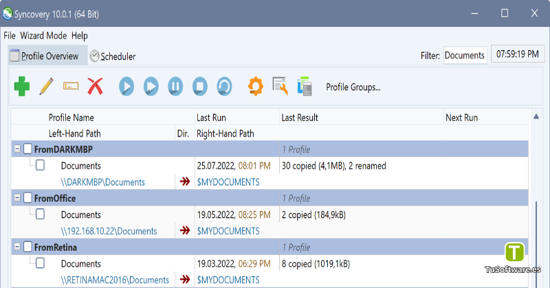Add a new profile with green plus
The image size is (550, 288).
[x=22, y=86]
